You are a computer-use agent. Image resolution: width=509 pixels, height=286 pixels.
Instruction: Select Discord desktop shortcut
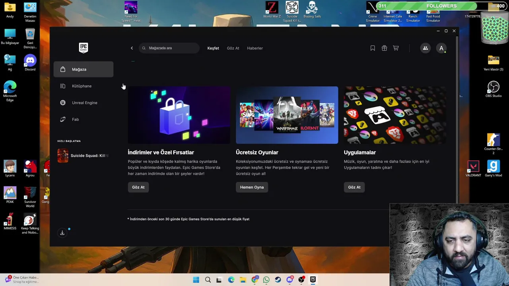pos(30,63)
